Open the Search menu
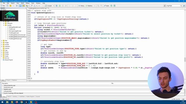Viewport: 186px width, 104px height. (x=13, y=3)
